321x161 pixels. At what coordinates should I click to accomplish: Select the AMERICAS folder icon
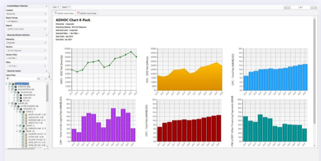[15, 87]
